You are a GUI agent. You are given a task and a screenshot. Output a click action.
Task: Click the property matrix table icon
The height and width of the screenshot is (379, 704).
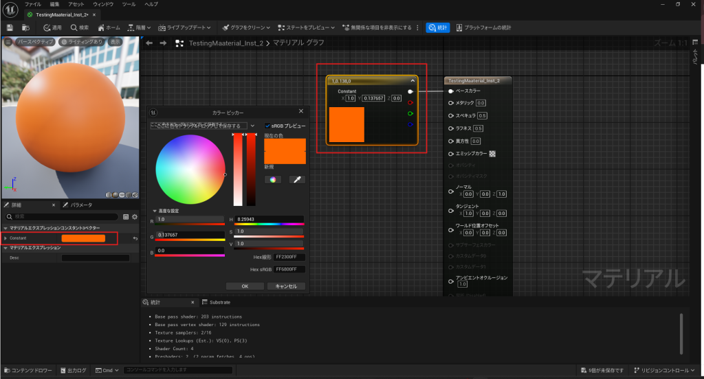[x=126, y=216]
